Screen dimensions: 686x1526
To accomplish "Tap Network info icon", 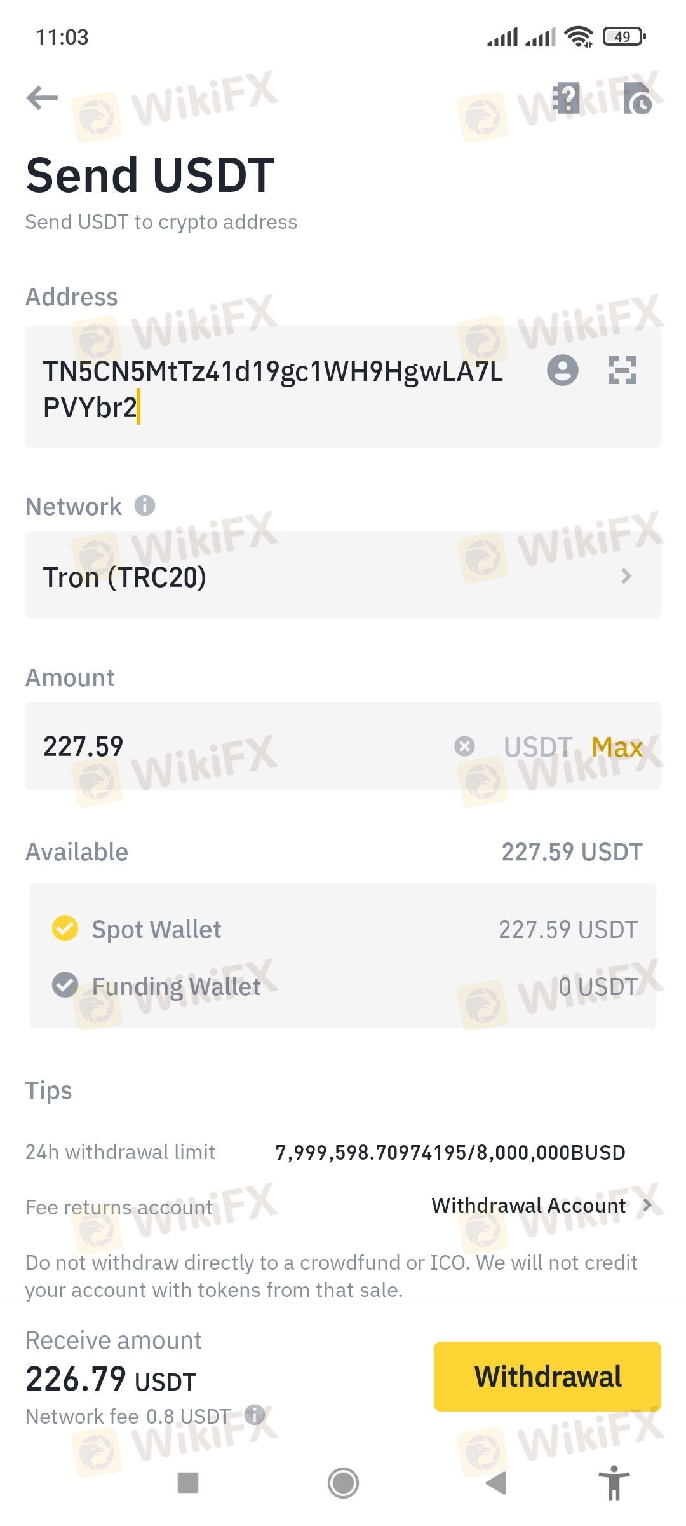I will pyautogui.click(x=145, y=506).
